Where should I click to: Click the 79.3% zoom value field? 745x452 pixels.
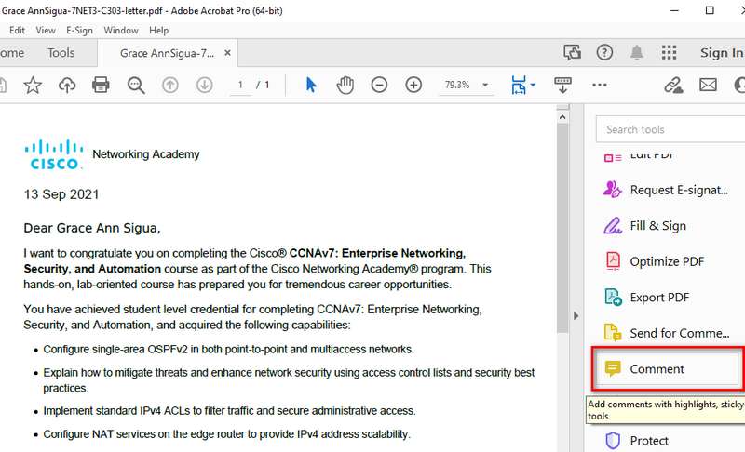457,85
